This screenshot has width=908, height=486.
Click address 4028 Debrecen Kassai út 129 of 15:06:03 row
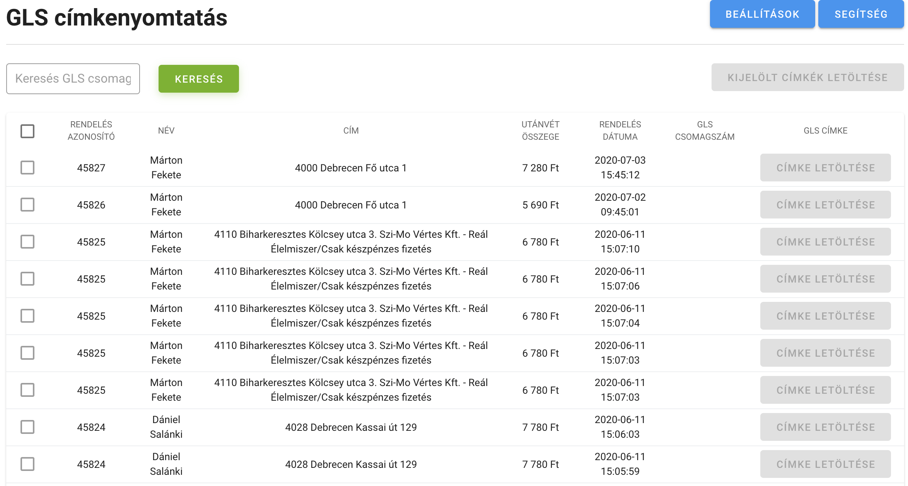(x=351, y=427)
